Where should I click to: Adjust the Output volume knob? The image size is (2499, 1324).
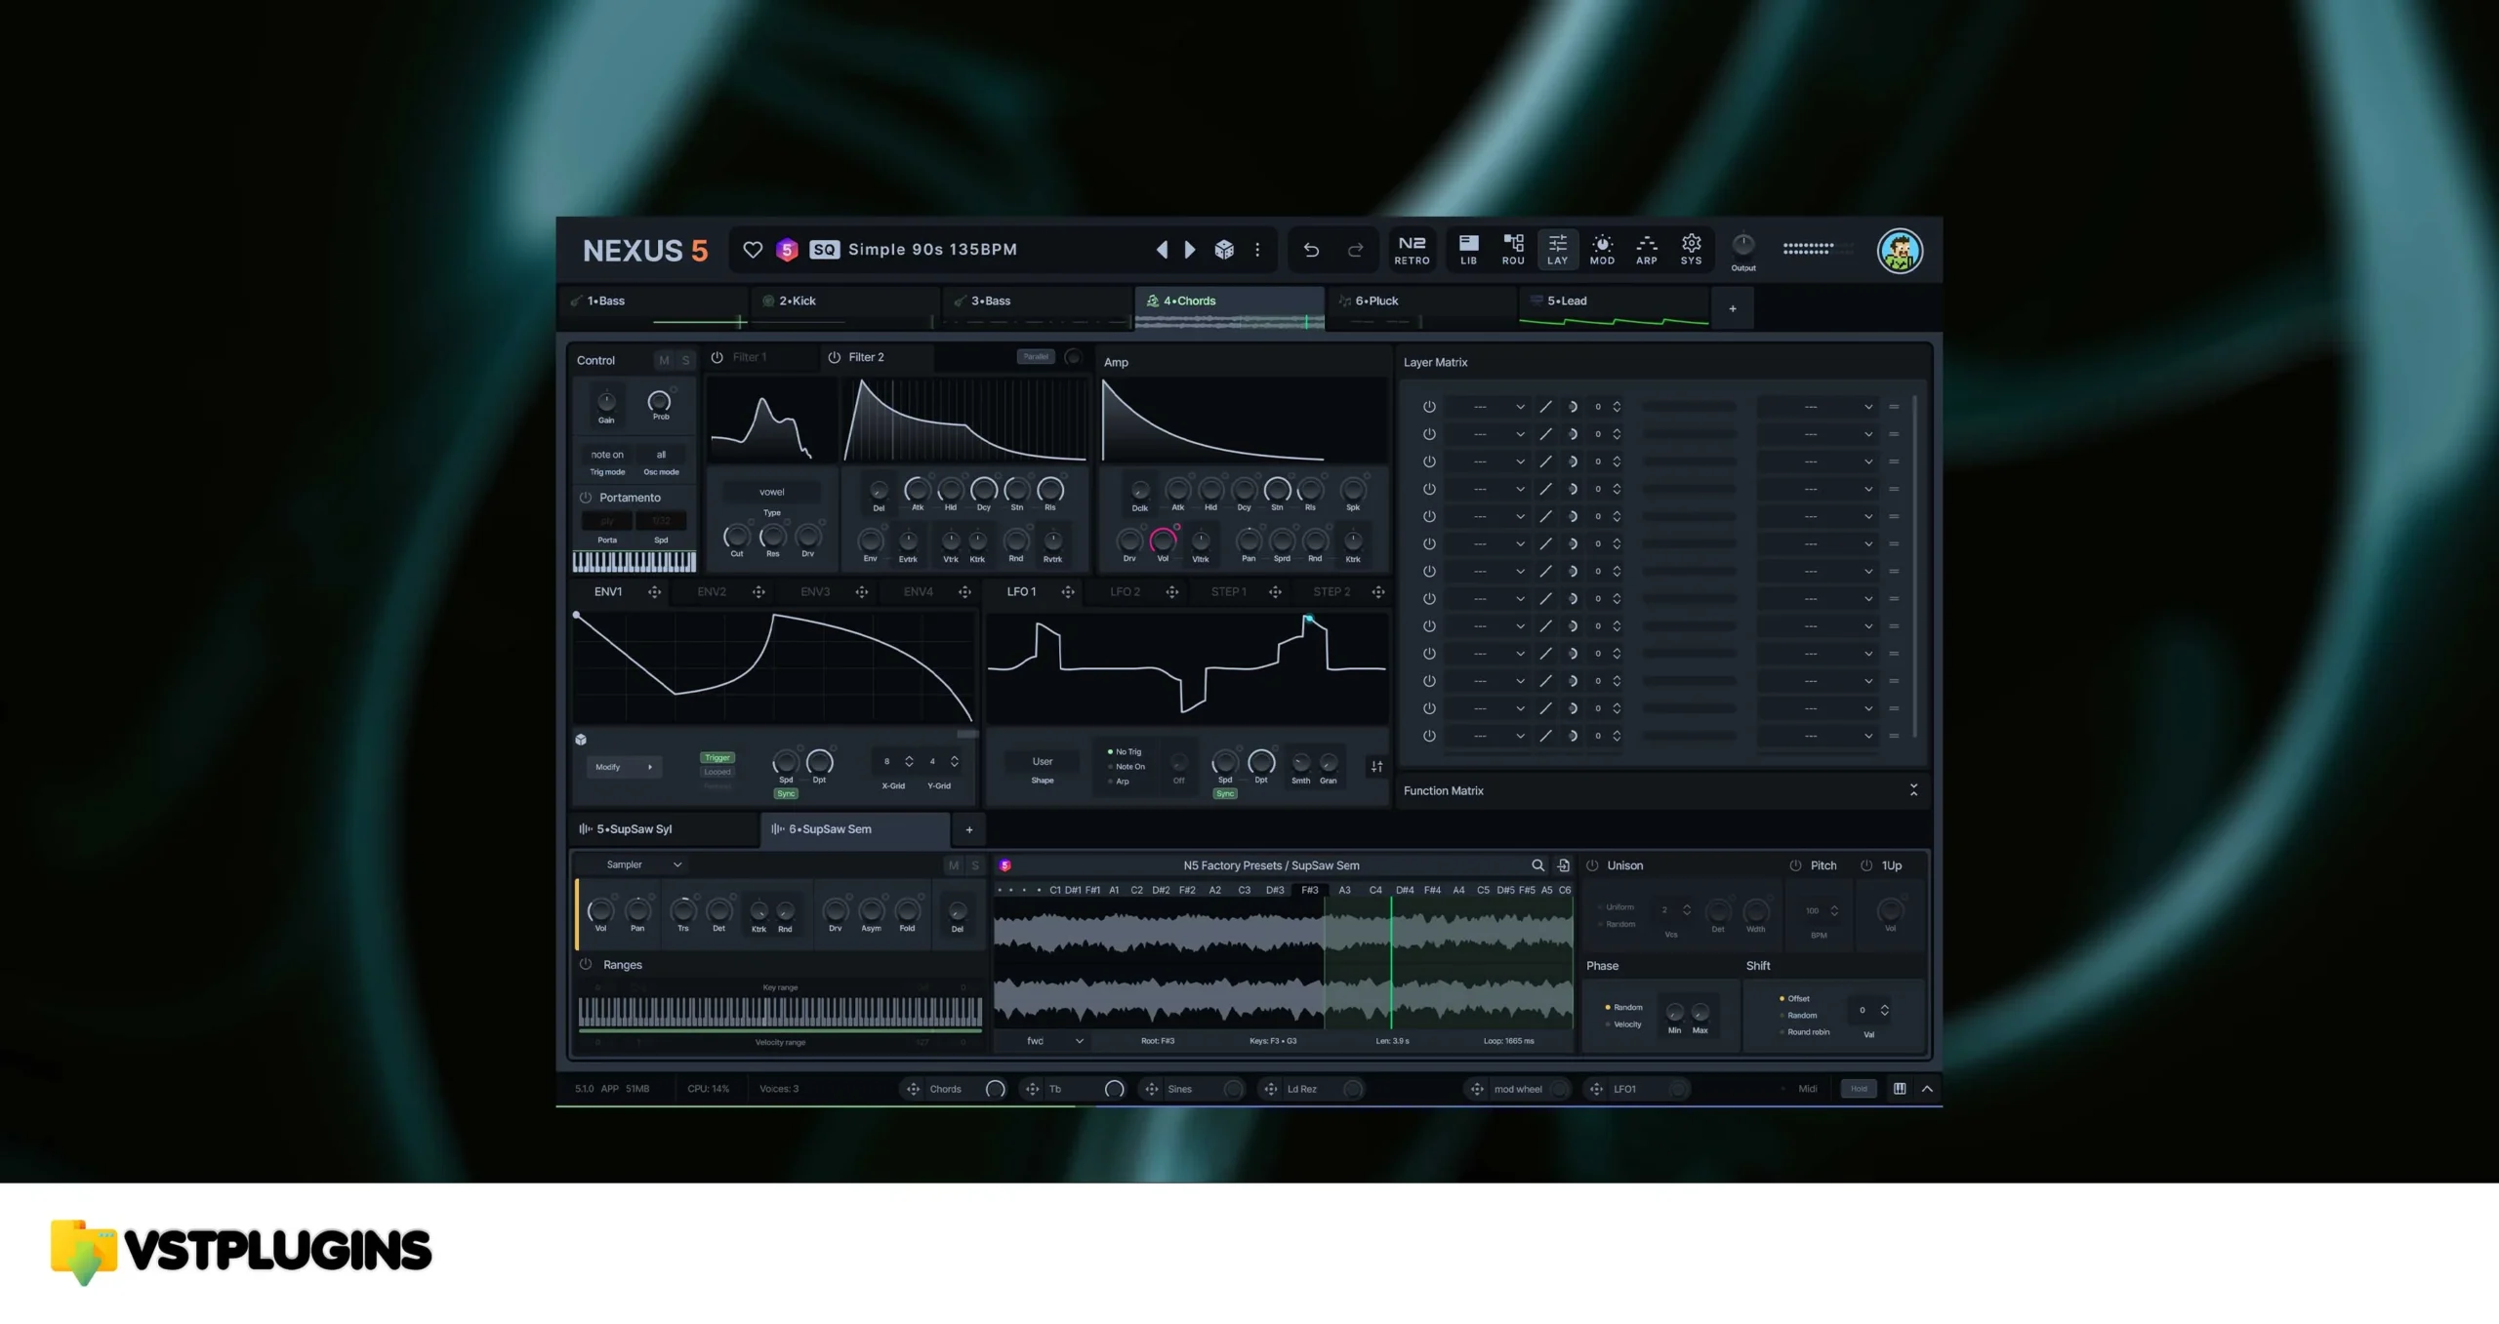coord(1742,245)
